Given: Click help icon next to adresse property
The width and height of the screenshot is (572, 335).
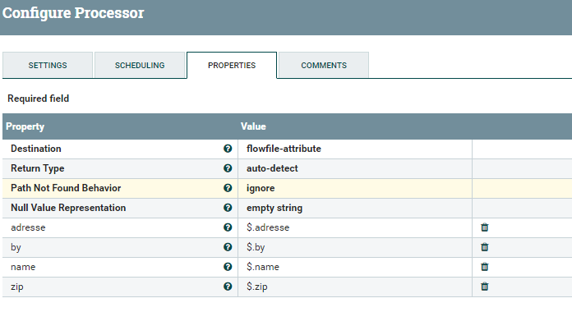Looking at the screenshot, I should [x=228, y=227].
